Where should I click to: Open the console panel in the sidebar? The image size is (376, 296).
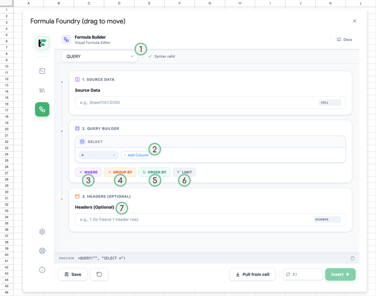click(x=42, y=71)
